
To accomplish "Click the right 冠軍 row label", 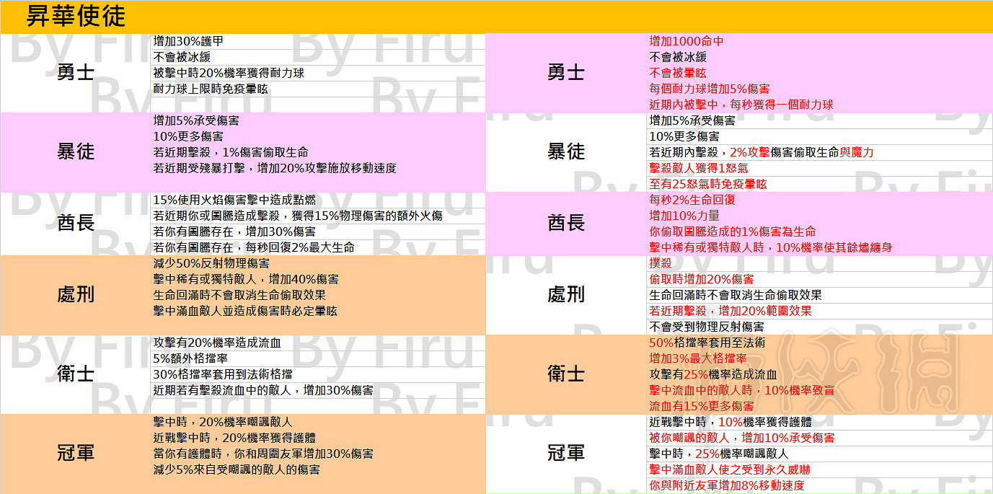I will pyautogui.click(x=567, y=453).
